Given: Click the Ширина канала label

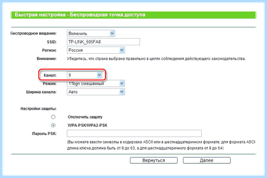Looking at the screenshot, I should 41,92.
